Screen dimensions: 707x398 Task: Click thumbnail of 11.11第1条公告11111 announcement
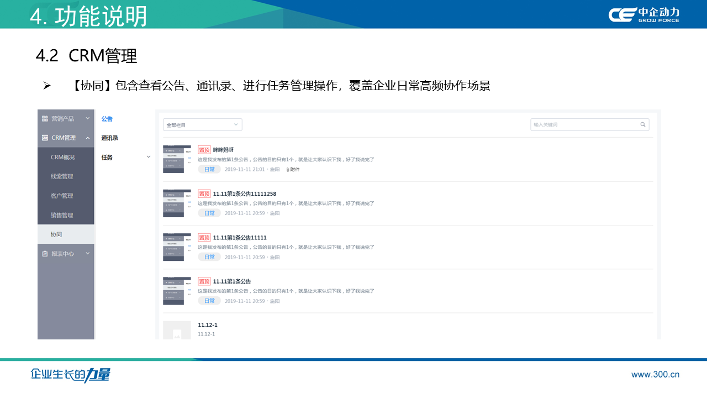point(177,247)
